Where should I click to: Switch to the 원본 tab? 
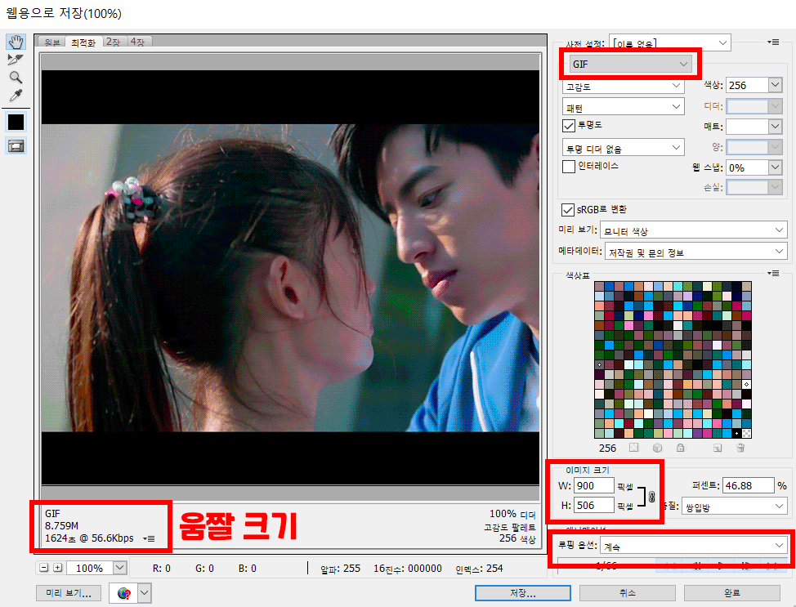click(x=52, y=42)
